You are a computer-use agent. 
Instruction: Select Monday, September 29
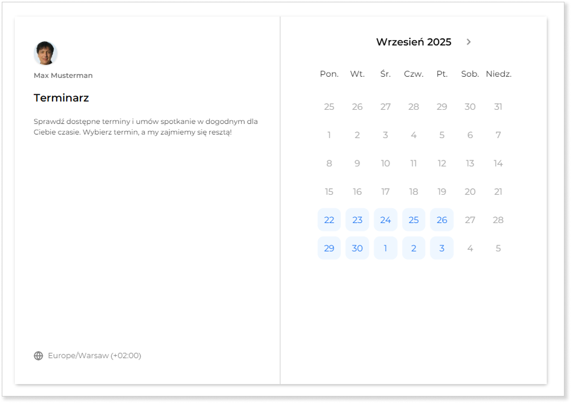pyautogui.click(x=329, y=248)
